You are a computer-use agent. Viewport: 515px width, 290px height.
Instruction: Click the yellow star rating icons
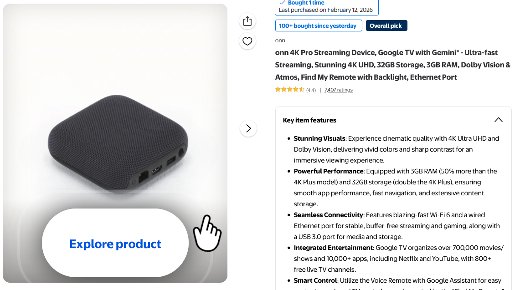pyautogui.click(x=289, y=90)
